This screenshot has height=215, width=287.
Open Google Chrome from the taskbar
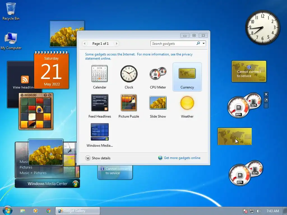pos(48,211)
